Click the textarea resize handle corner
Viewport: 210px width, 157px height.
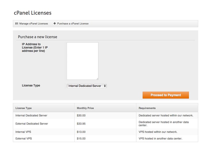click(97, 79)
